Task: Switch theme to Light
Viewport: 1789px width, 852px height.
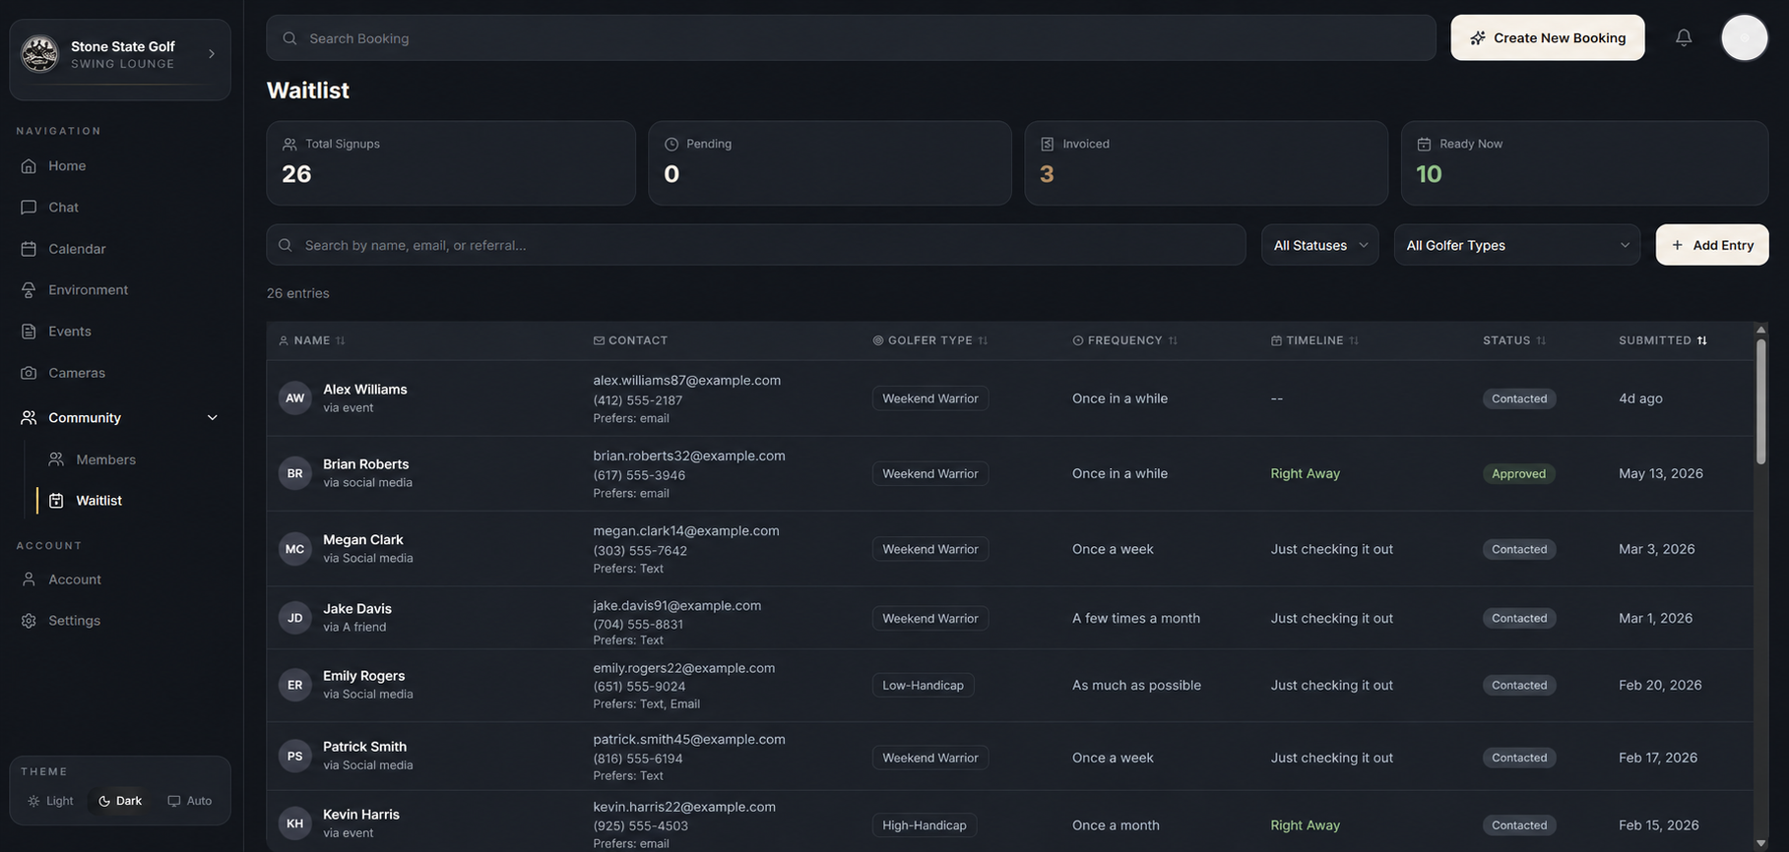Action: point(50,801)
